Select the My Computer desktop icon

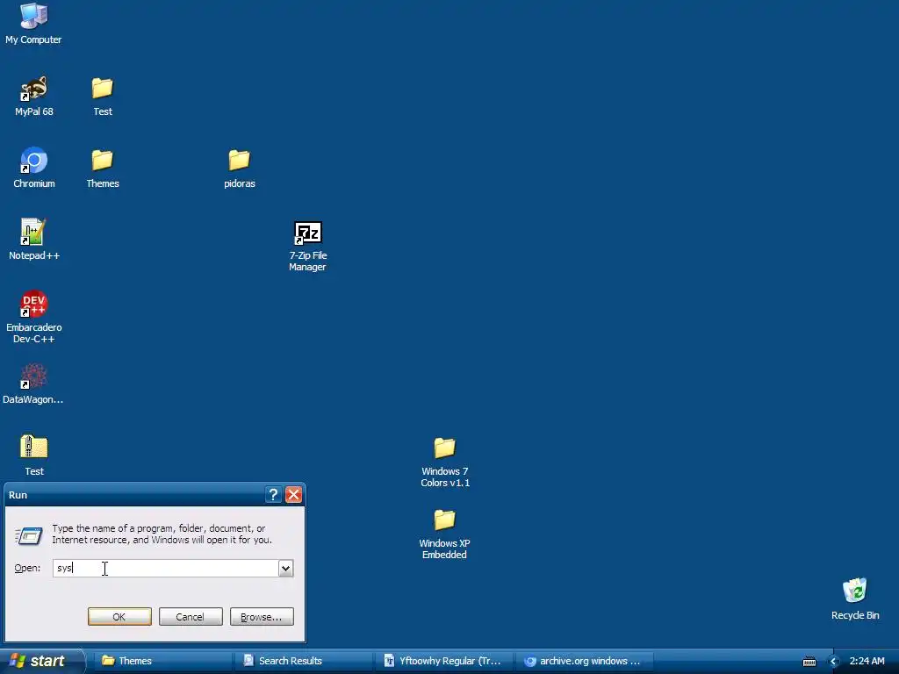point(34,16)
